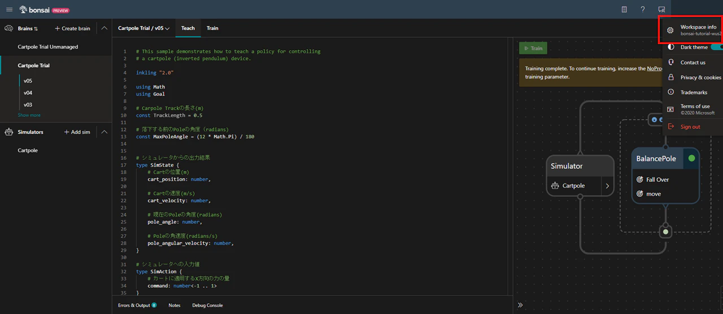
Task: Expand the Cartpole simulator node arrow
Action: pyautogui.click(x=607, y=185)
